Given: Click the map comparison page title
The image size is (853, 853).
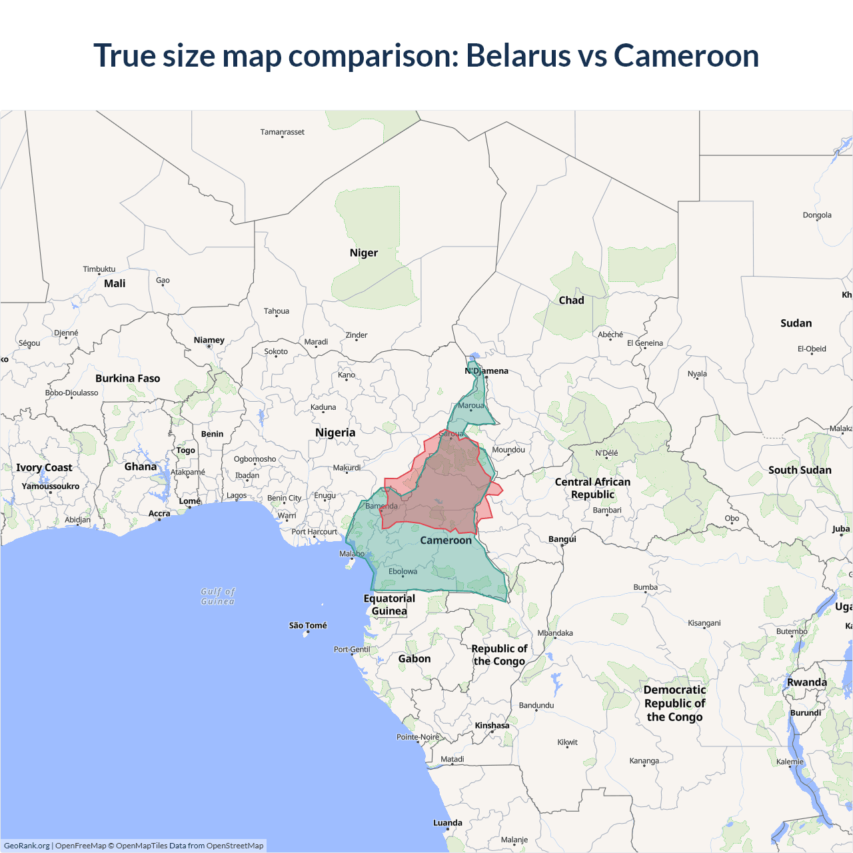Looking at the screenshot, I should (x=426, y=55).
